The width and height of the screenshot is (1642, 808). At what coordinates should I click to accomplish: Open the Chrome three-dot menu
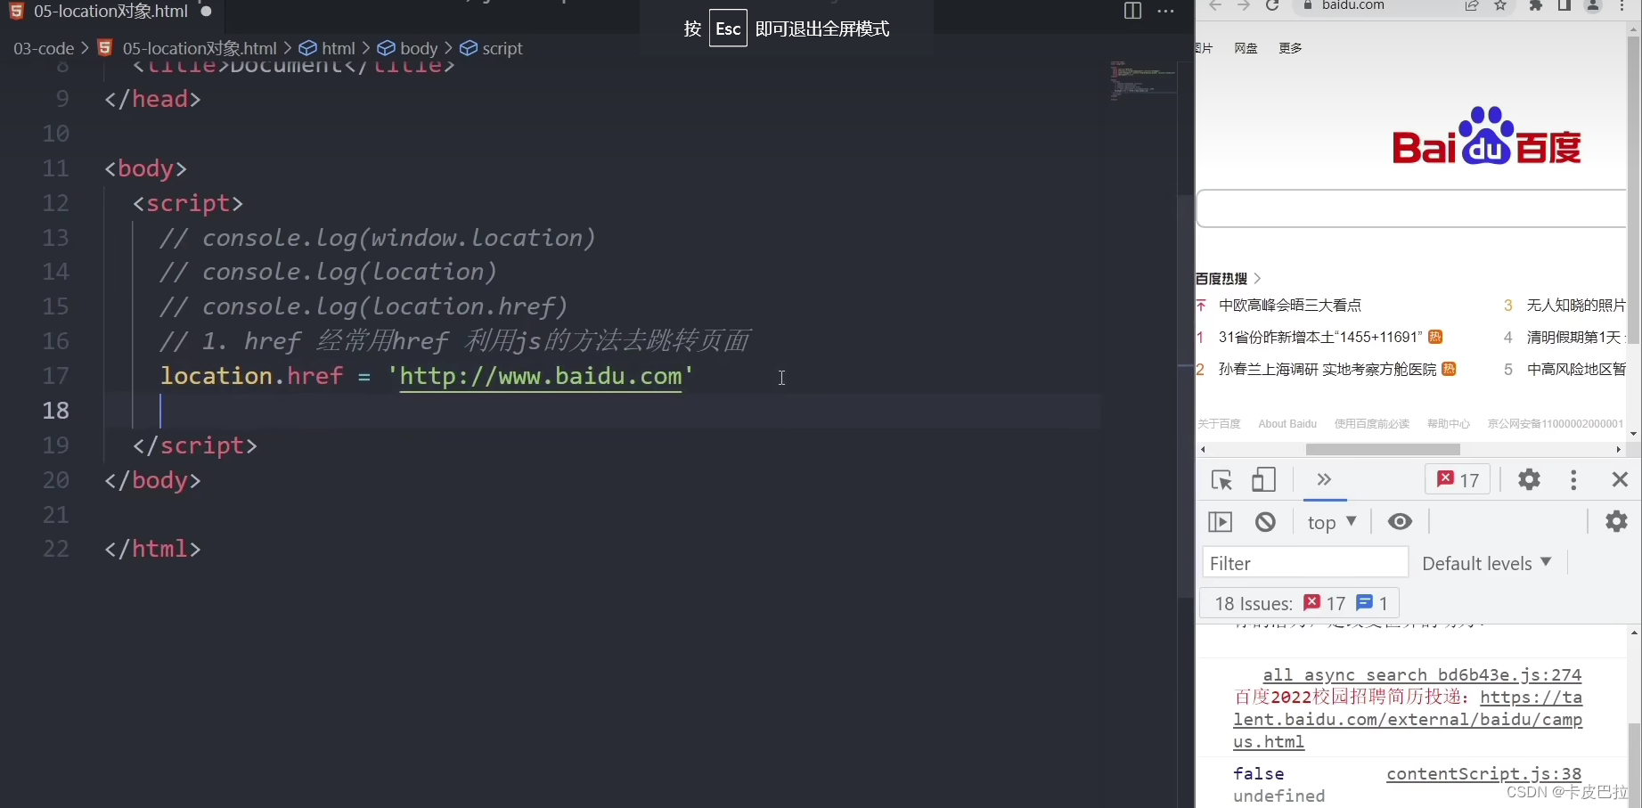pos(1622,5)
